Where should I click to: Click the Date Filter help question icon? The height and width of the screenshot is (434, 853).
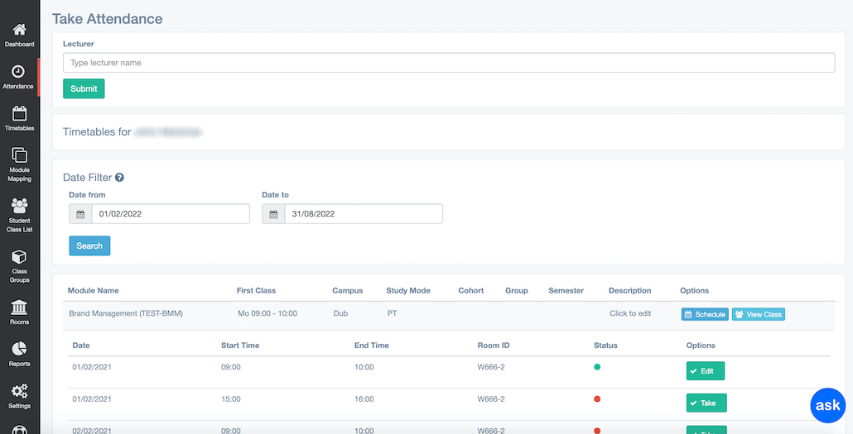click(x=119, y=178)
